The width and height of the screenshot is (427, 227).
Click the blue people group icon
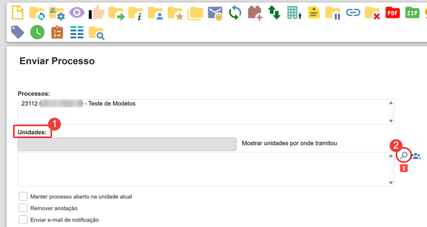416,156
